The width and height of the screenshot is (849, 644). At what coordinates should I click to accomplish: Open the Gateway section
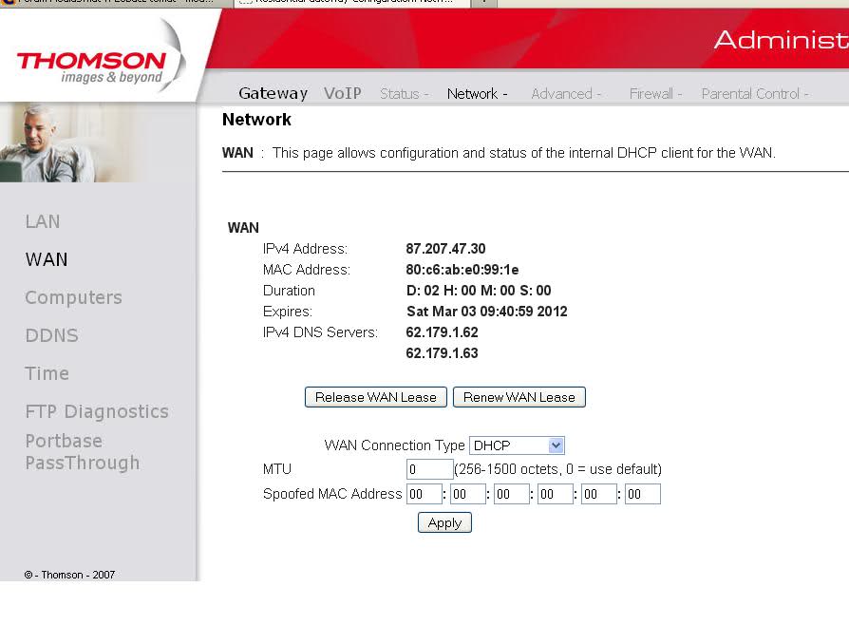tap(273, 93)
